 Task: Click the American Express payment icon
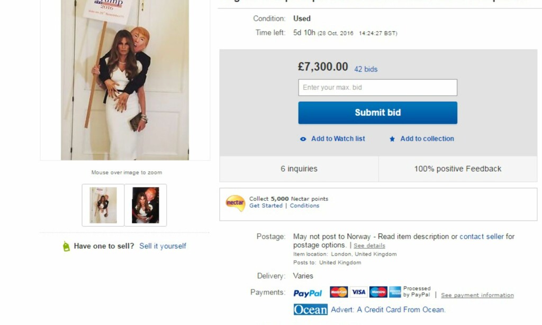[395, 292]
